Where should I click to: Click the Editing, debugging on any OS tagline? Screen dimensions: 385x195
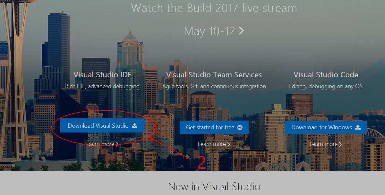coord(326,86)
